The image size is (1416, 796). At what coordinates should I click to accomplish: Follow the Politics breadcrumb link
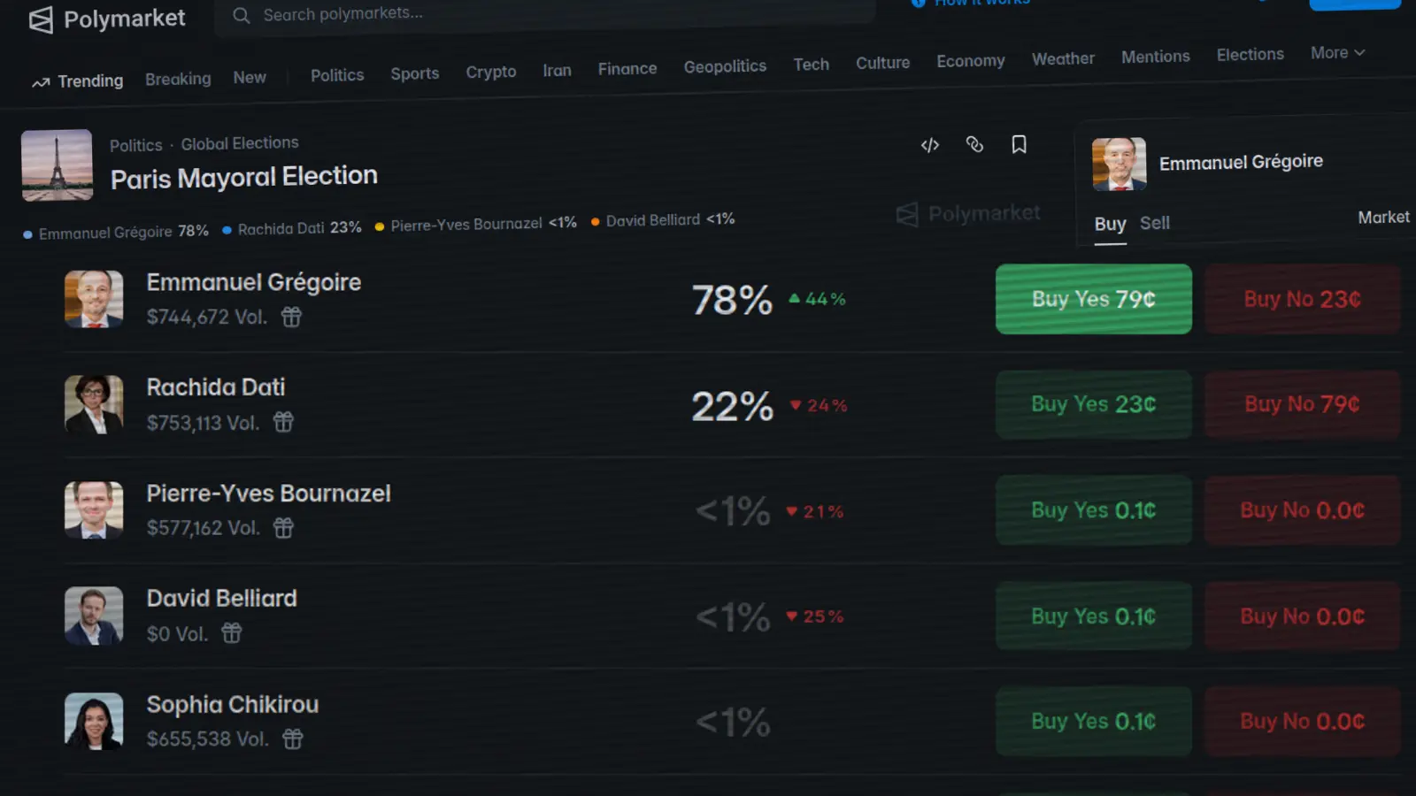(135, 145)
